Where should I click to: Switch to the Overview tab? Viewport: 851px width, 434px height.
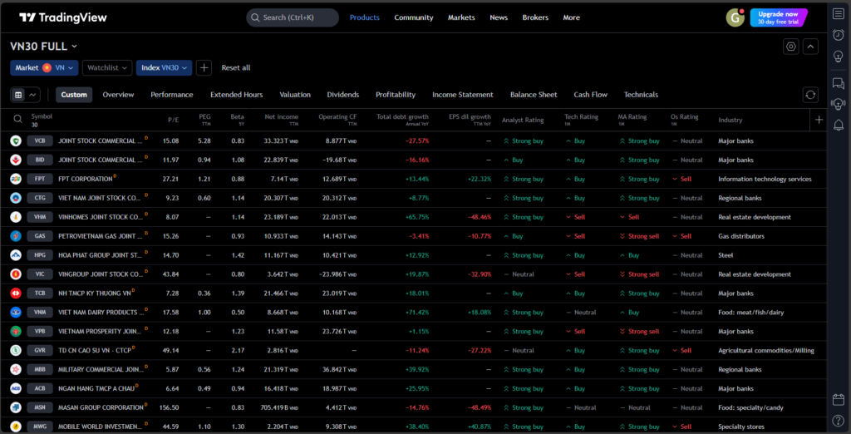click(x=118, y=95)
